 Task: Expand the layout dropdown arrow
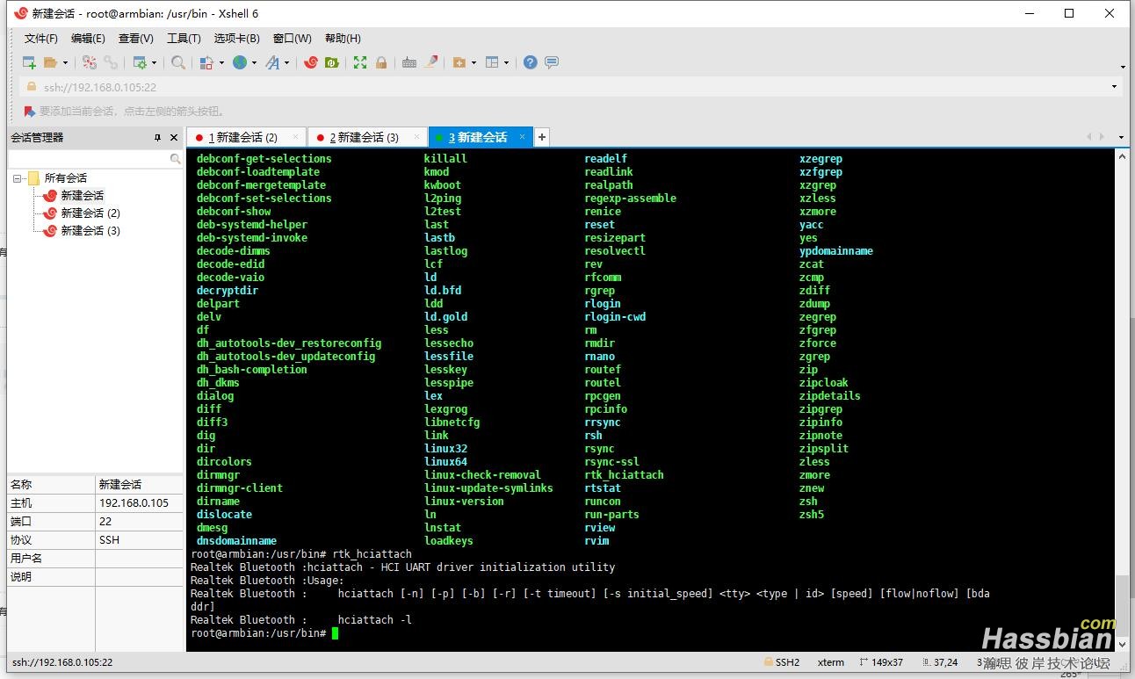[x=507, y=62]
